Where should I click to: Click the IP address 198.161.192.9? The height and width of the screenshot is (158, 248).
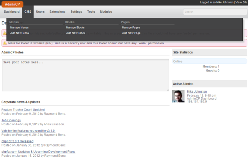click(x=197, y=101)
